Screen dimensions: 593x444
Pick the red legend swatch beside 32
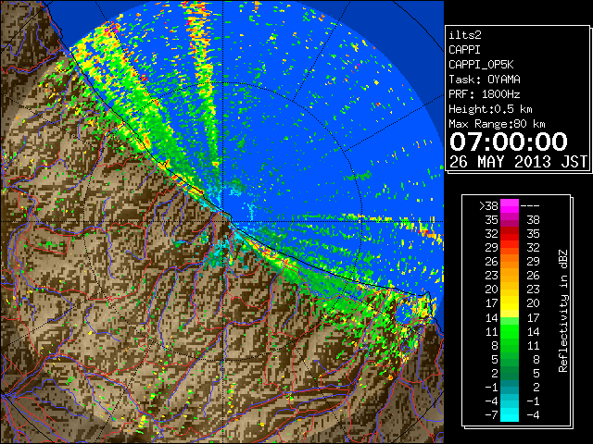pos(510,234)
